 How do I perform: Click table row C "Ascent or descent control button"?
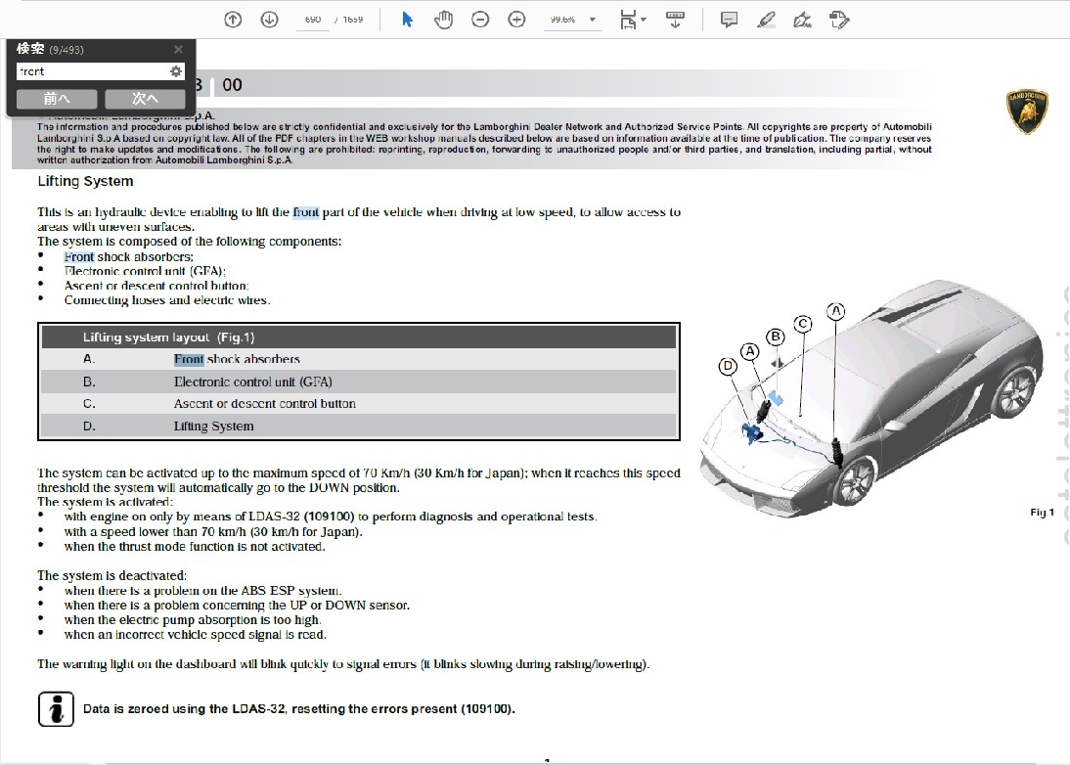[359, 404]
